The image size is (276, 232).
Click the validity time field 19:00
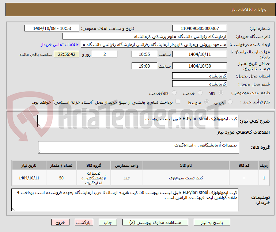[x=144, y=66]
